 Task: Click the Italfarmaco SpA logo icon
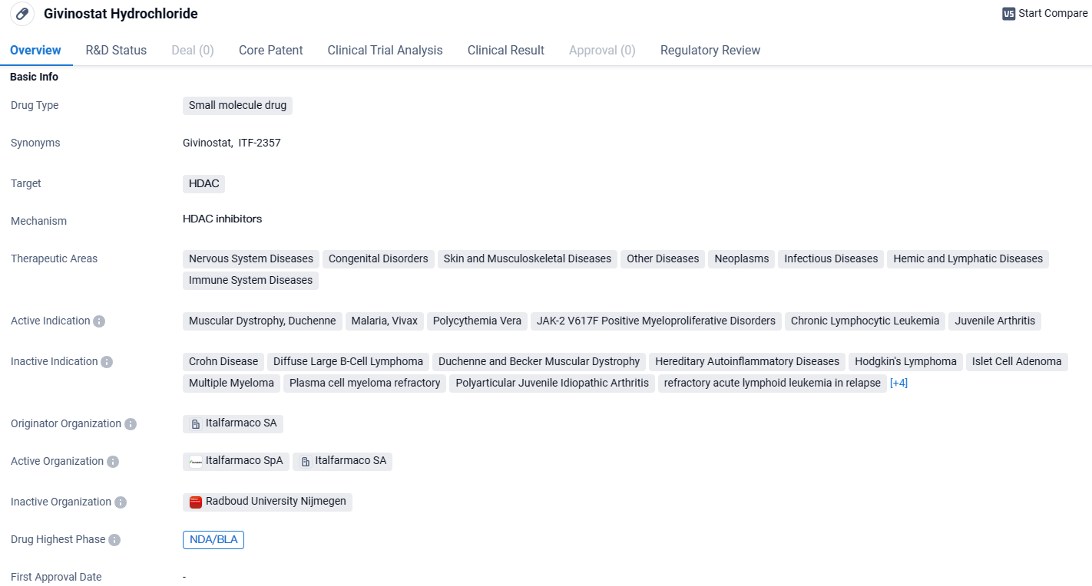coord(196,462)
